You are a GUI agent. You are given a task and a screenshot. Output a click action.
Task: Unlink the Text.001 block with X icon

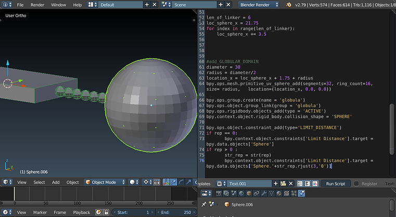click(291, 184)
